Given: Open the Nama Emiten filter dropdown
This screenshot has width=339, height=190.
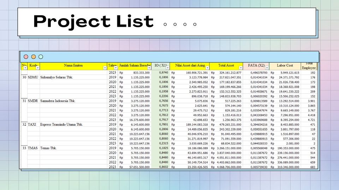Looking at the screenshot, I should 105,68.
